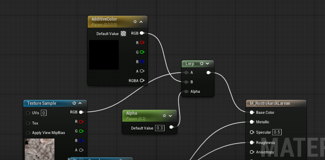Screen dimensions: 325x160
Task: Expand the Alpha node with the chevron
Action: (170, 115)
